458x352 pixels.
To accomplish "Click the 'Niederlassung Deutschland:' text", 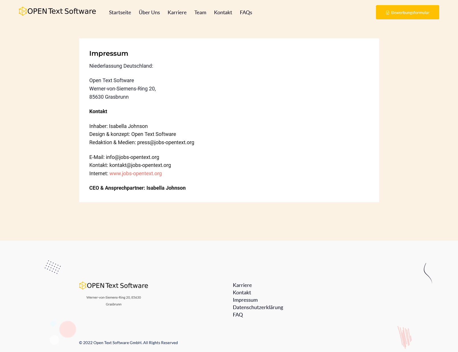I will pos(121,66).
